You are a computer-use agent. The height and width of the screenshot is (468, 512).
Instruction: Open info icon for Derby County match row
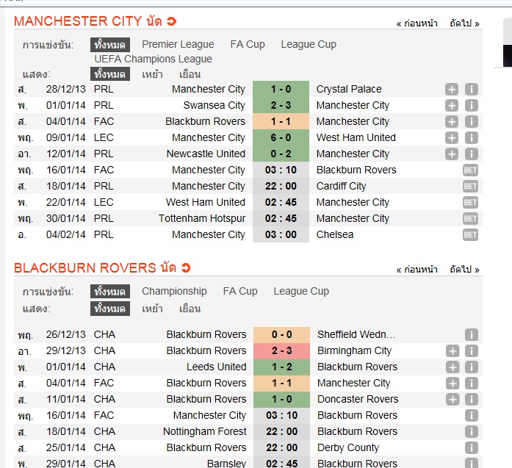click(472, 447)
